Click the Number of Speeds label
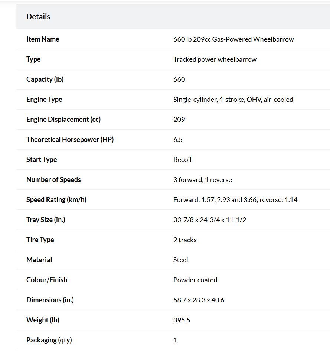The width and height of the screenshot is (330, 351). [54, 179]
